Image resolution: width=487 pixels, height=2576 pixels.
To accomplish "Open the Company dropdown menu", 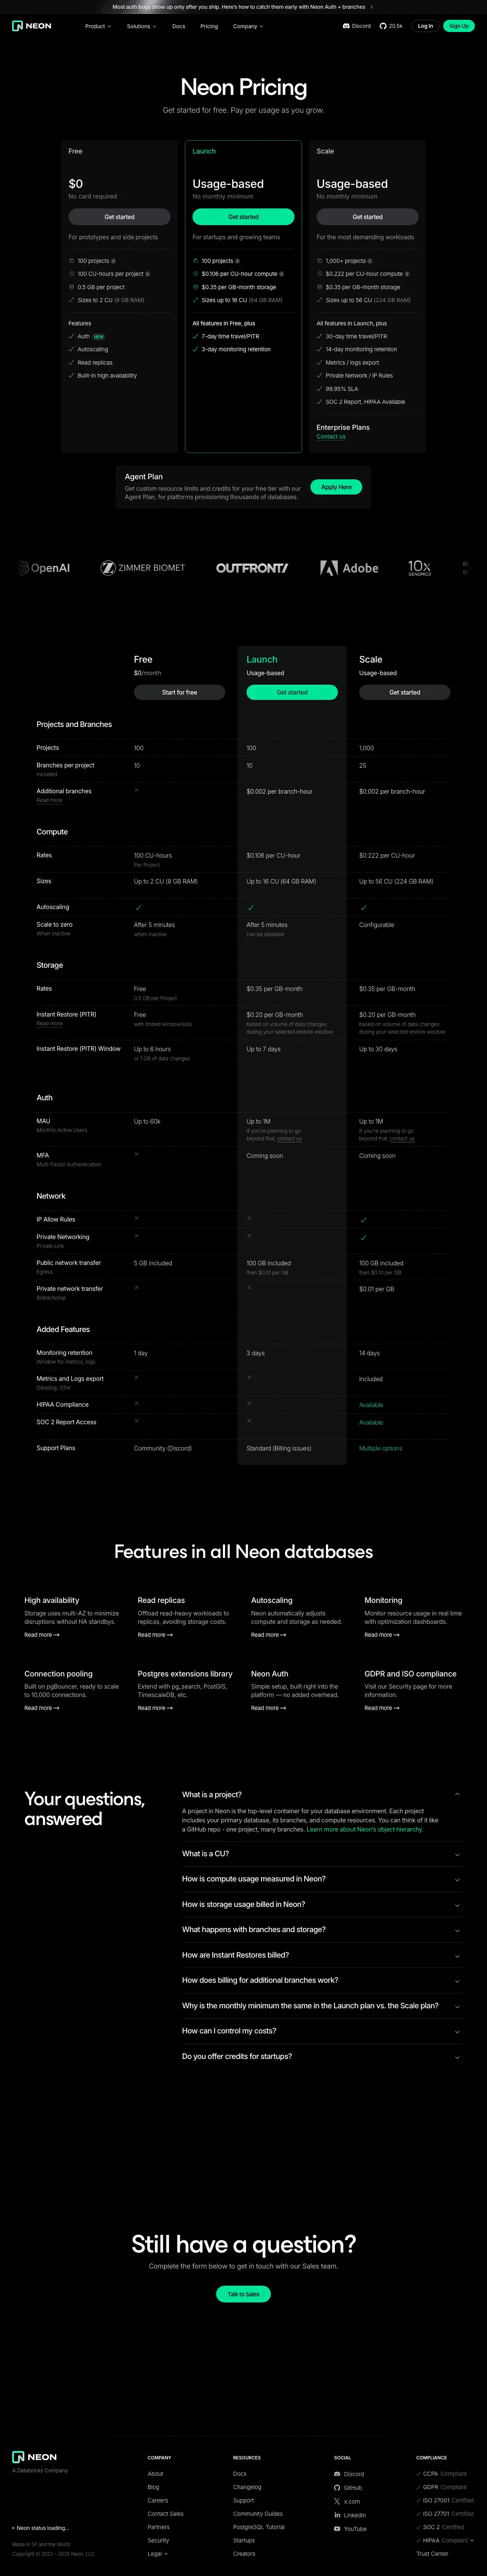I will [x=248, y=26].
